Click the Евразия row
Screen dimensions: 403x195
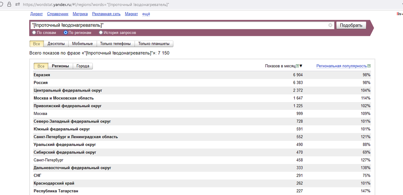coord(202,75)
